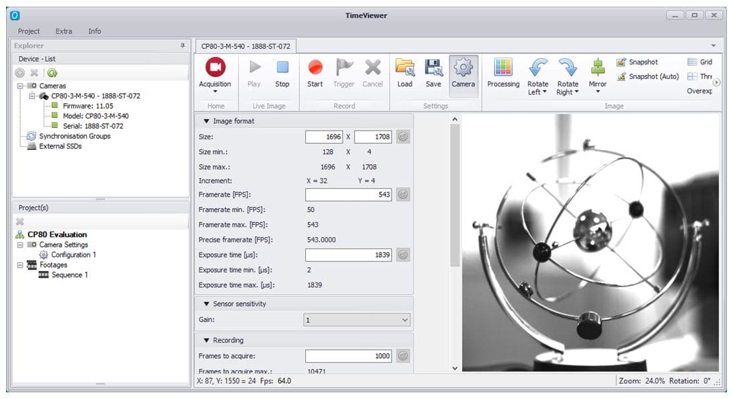
Task: Open the document tab list dropdown
Action: pyautogui.click(x=714, y=46)
